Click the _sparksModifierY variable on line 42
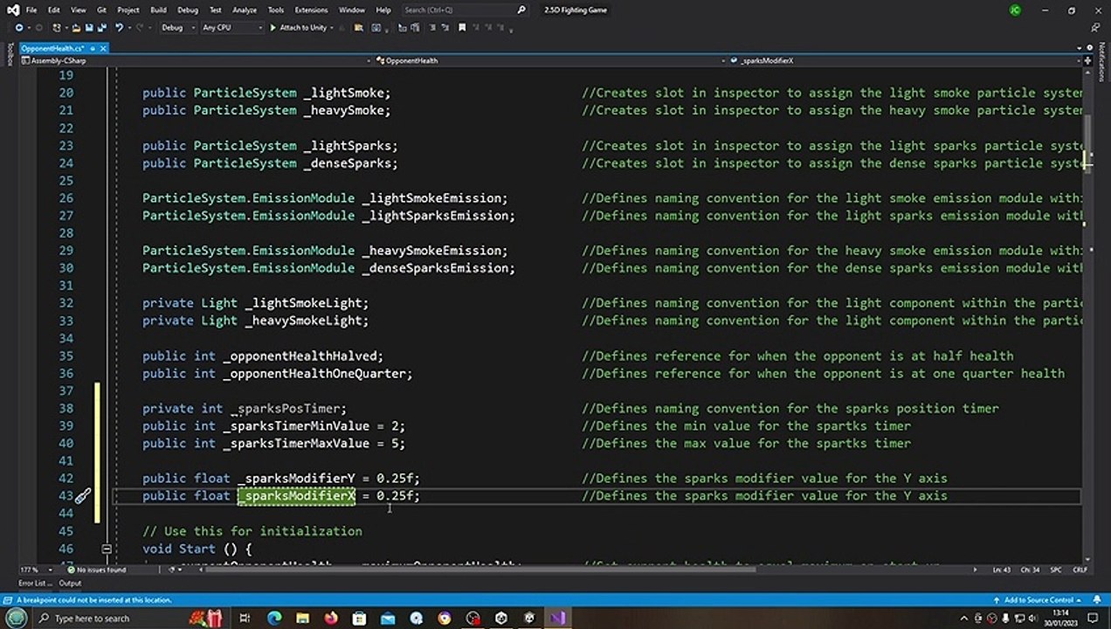1111x629 pixels. [x=297, y=478]
